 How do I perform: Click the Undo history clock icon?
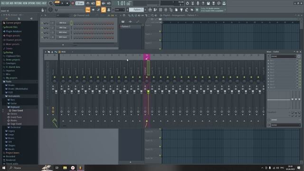(x=187, y=3)
